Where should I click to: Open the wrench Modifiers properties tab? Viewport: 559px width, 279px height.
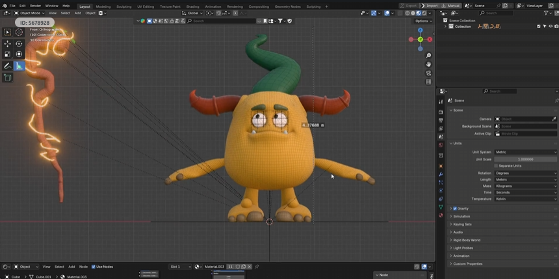(x=441, y=175)
